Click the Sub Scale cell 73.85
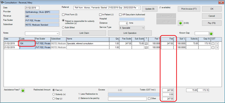 138,43
